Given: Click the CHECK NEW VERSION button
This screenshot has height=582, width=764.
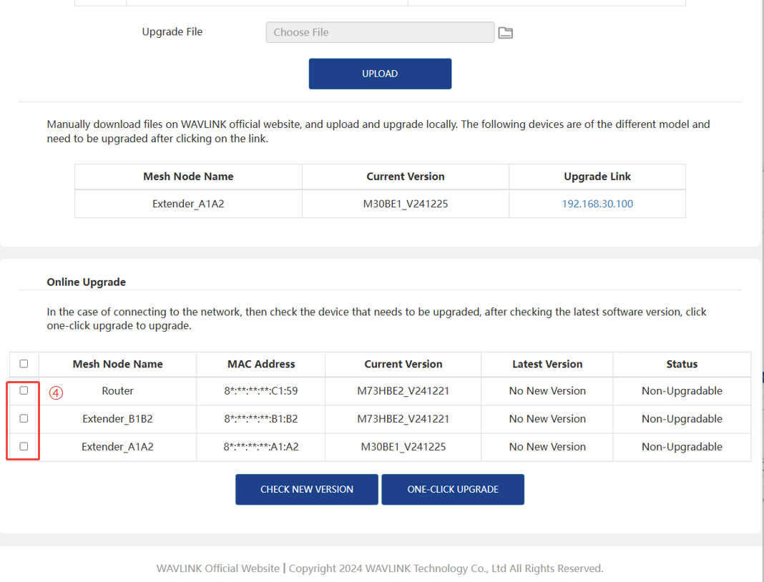Looking at the screenshot, I should point(306,490).
